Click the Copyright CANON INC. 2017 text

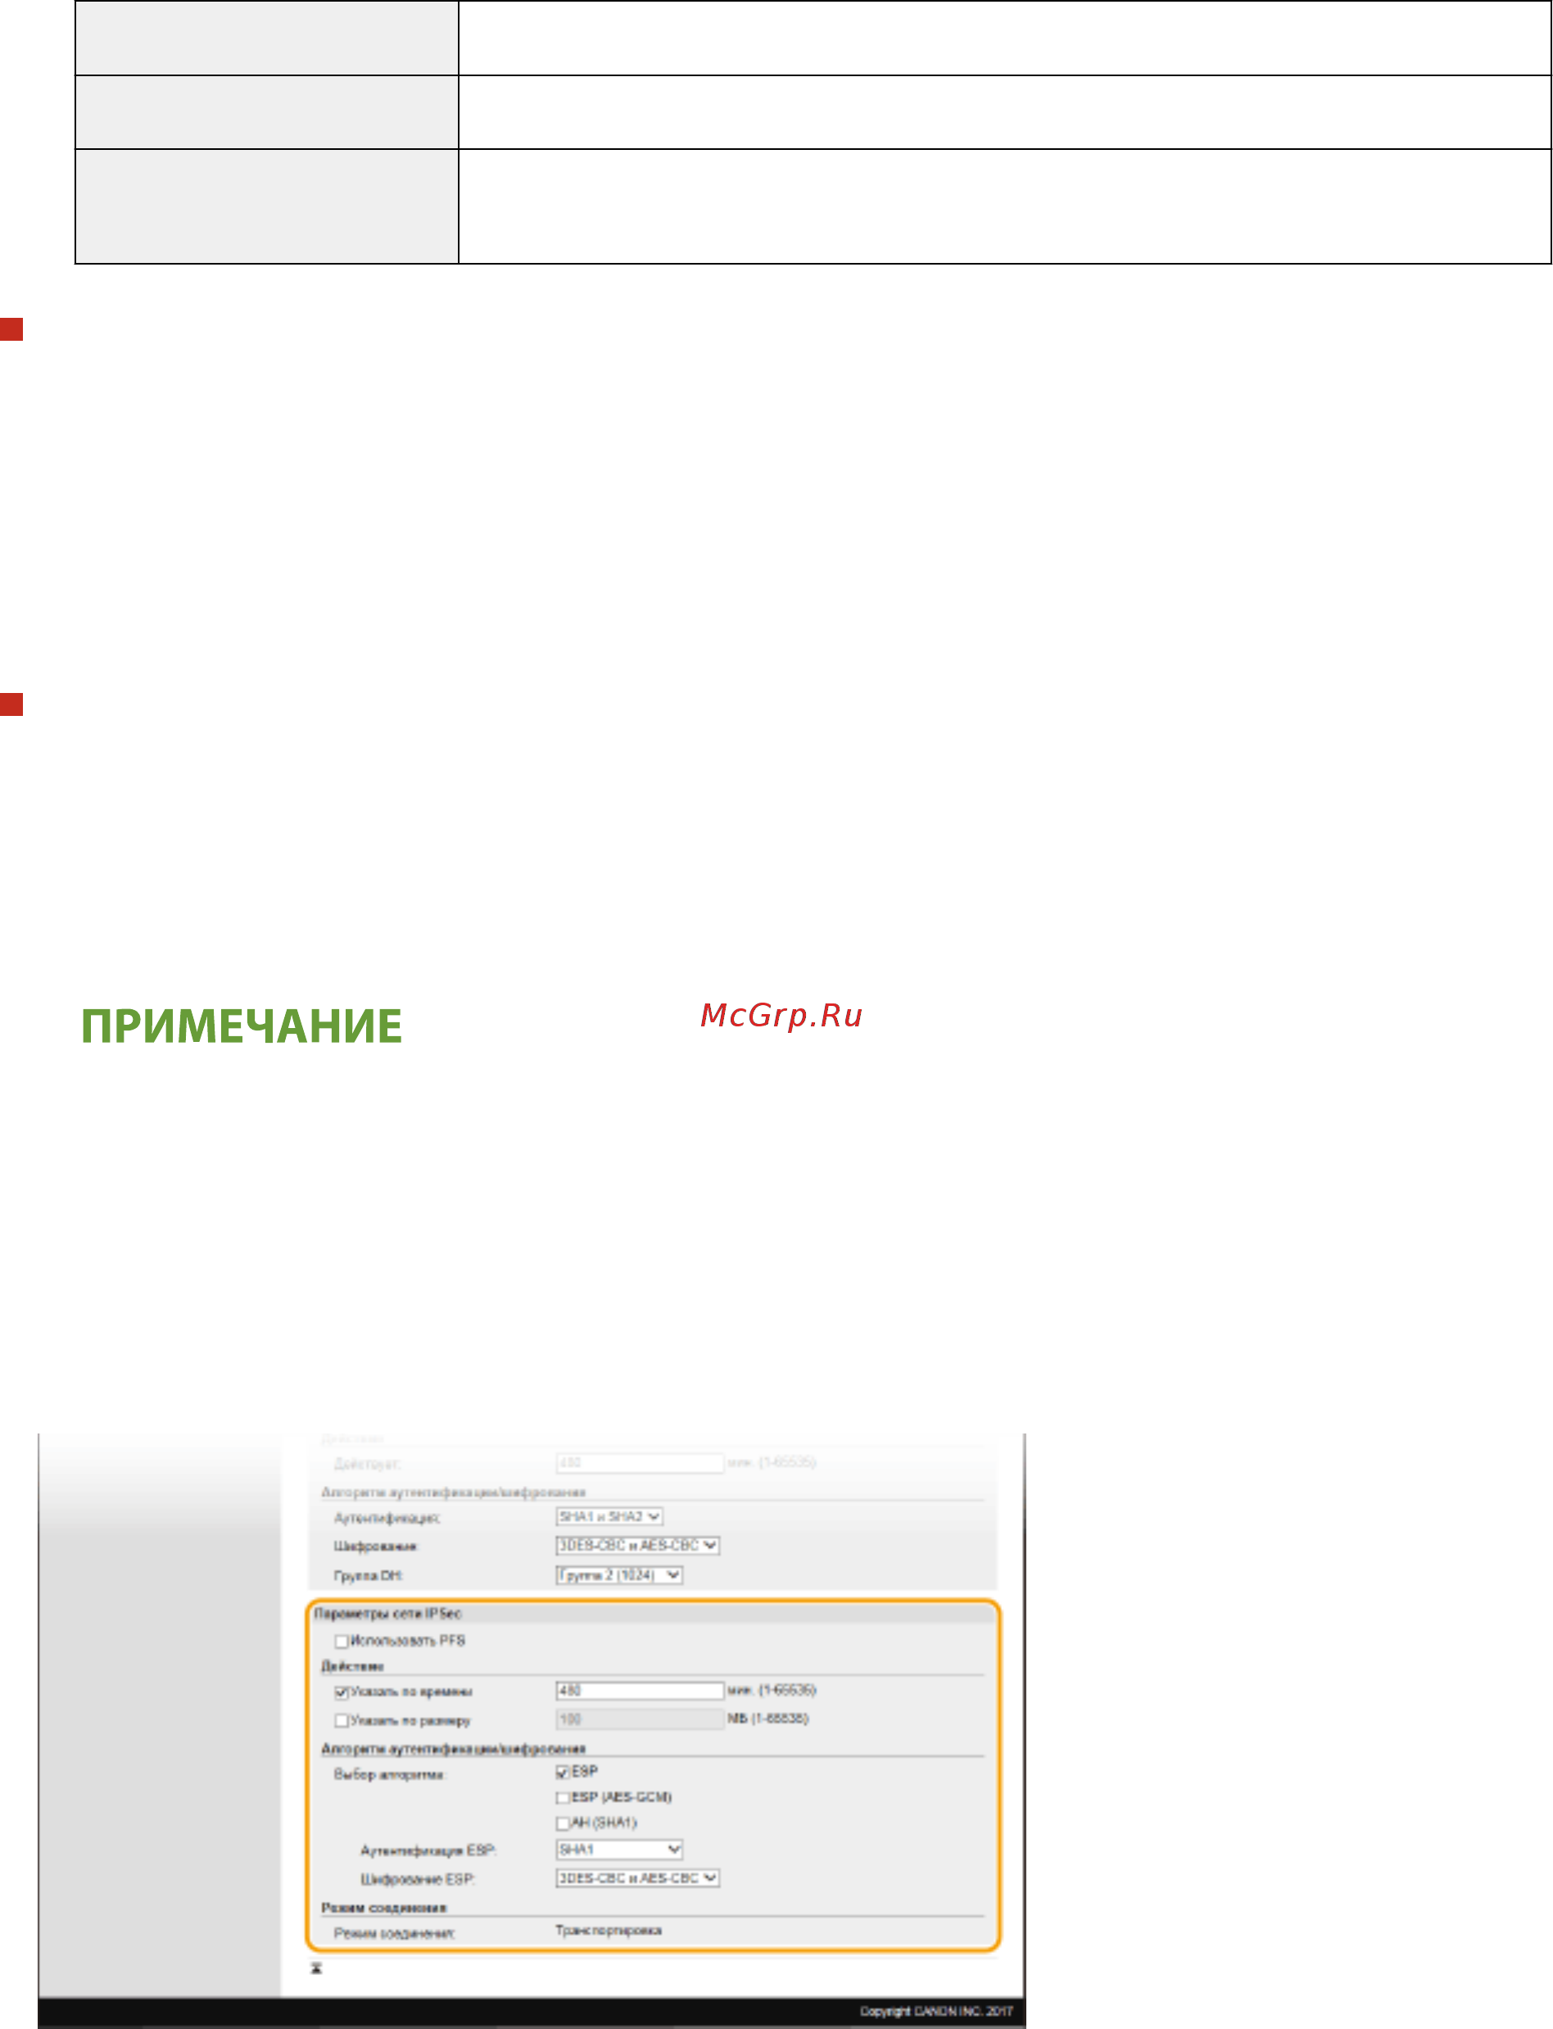936,2010
